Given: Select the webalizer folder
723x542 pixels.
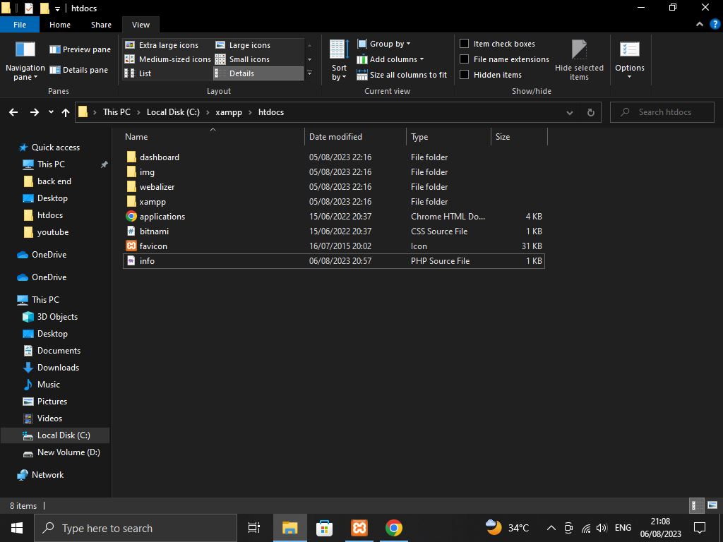Looking at the screenshot, I should tap(334, 186).
